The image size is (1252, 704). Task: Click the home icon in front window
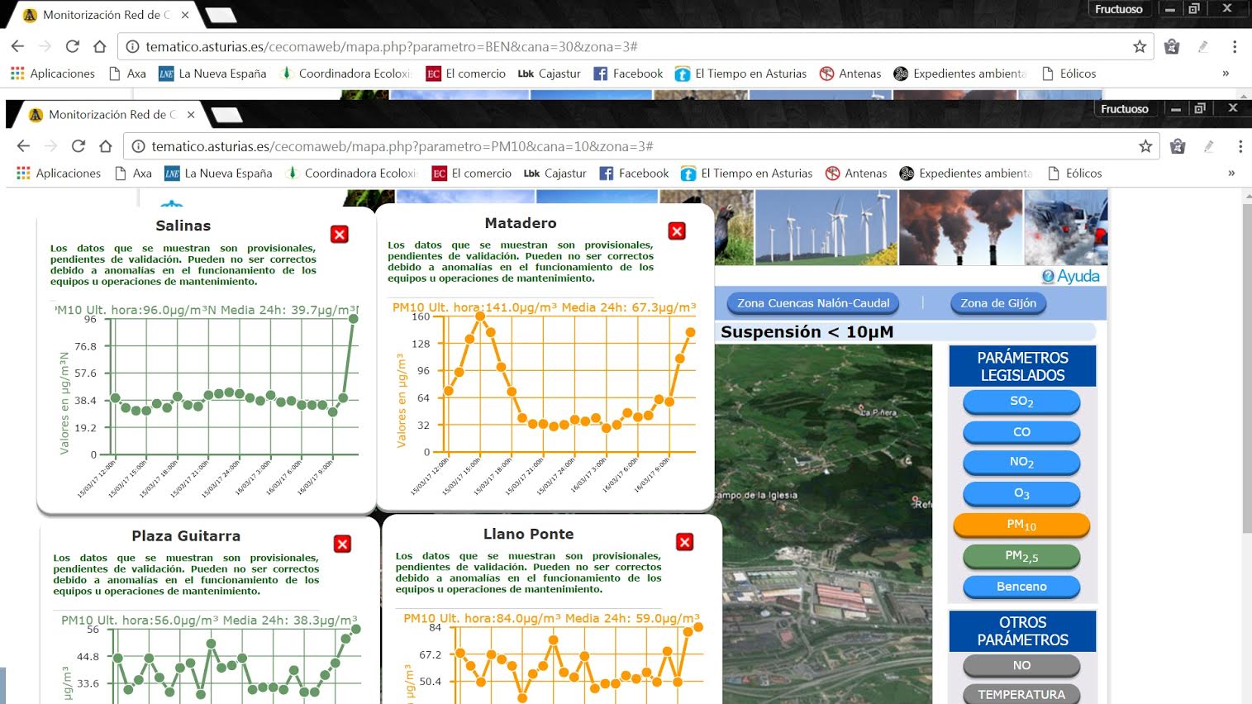click(x=105, y=146)
